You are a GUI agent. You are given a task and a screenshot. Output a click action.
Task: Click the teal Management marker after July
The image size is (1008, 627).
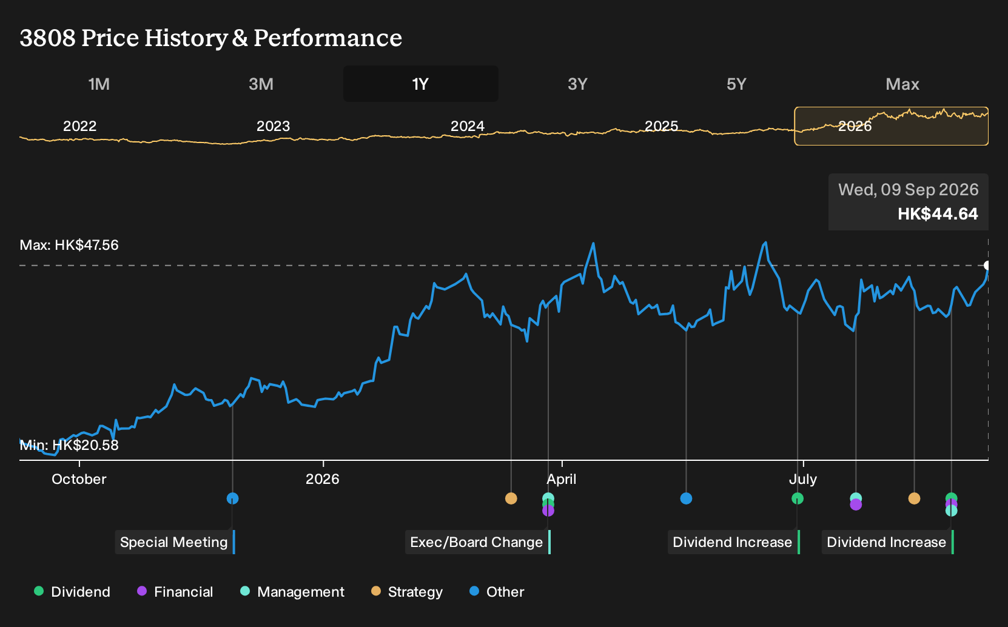[856, 497]
